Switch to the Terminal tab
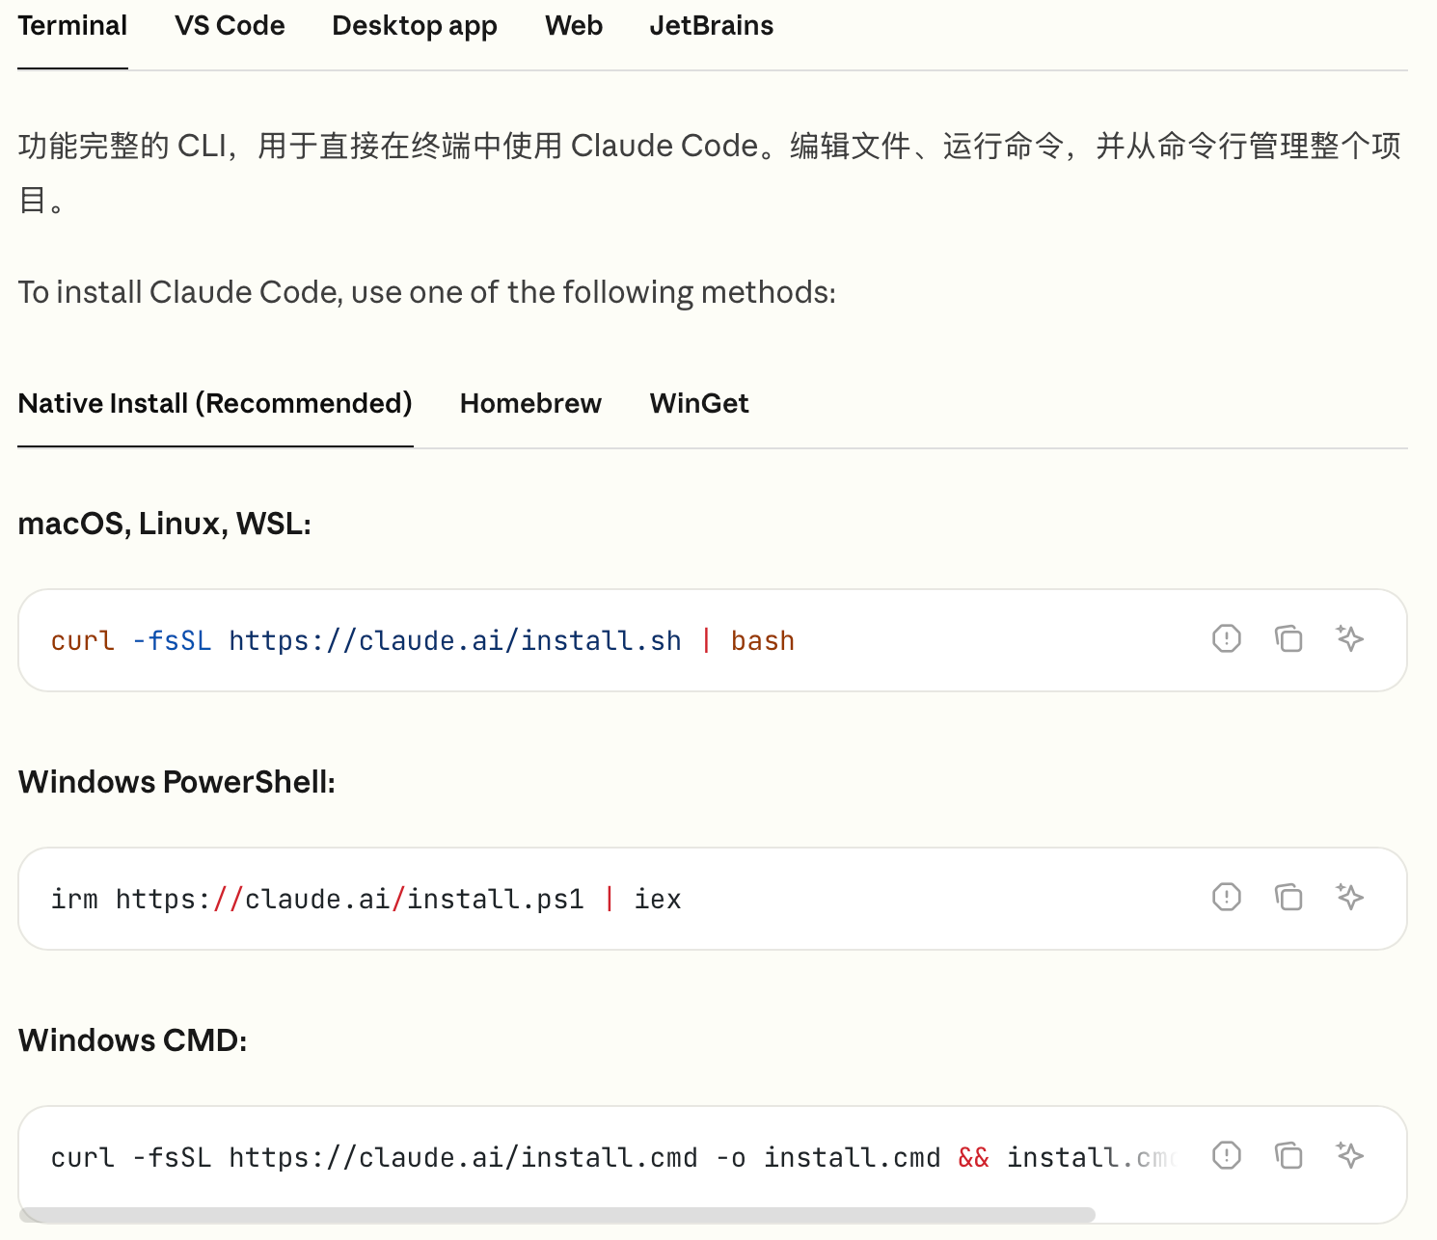 click(72, 26)
